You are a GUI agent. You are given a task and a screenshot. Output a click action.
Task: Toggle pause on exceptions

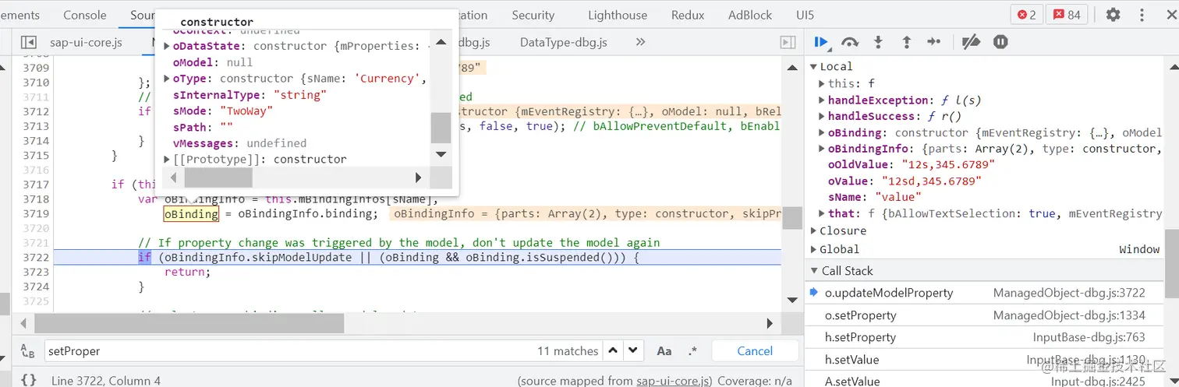point(1000,42)
